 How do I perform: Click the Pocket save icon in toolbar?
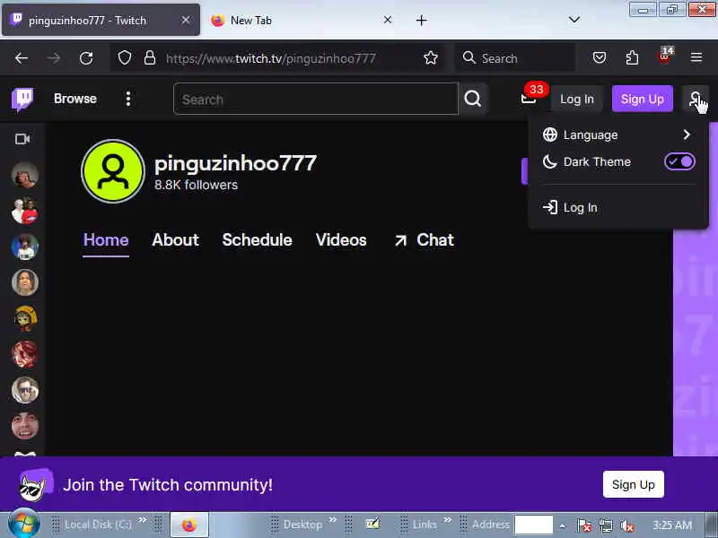tap(600, 58)
